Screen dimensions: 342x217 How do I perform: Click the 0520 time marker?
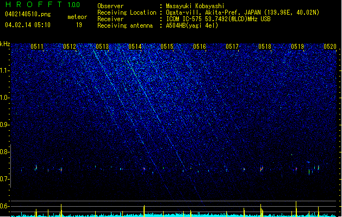tap(330, 47)
